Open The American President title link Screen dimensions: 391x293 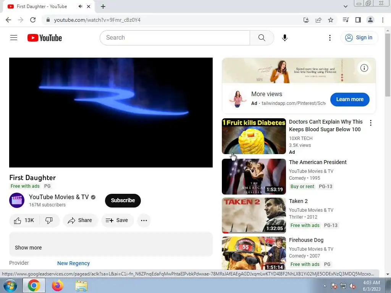point(318,162)
